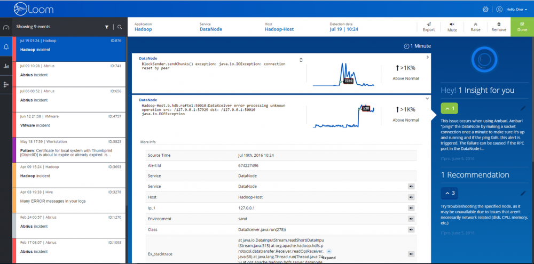Screen dimensions: 534x264
Task: Toggle mute on the Class field row
Action: (x=412, y=229)
